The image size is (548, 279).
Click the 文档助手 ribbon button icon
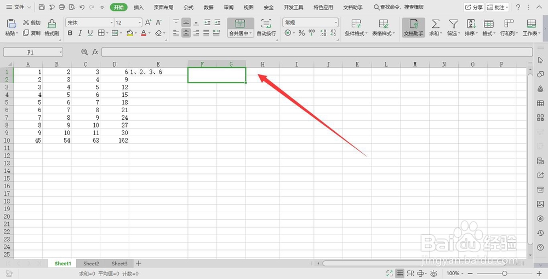413,24
